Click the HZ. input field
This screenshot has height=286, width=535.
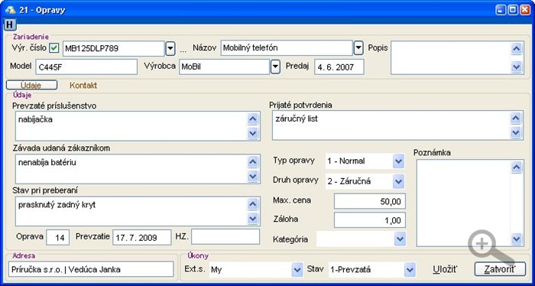click(x=225, y=237)
